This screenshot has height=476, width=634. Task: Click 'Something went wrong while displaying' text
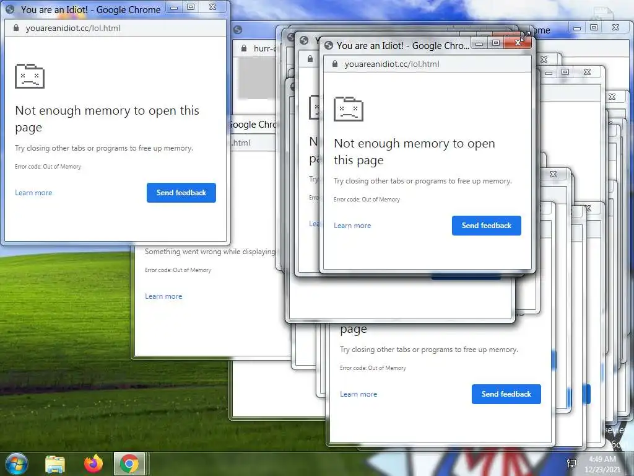point(210,252)
